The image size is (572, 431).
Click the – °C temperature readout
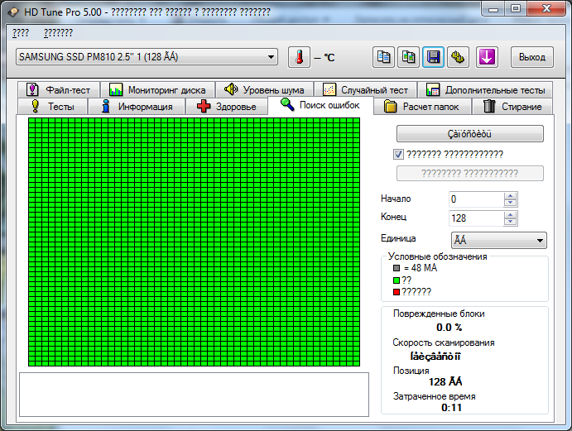[x=324, y=58]
